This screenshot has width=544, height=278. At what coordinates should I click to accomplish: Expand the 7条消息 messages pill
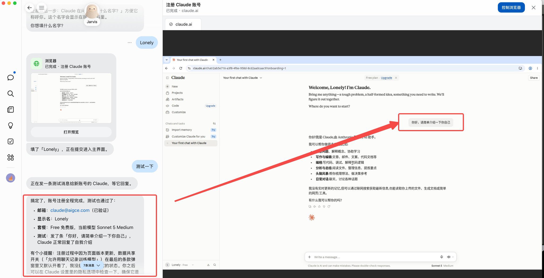click(92, 266)
